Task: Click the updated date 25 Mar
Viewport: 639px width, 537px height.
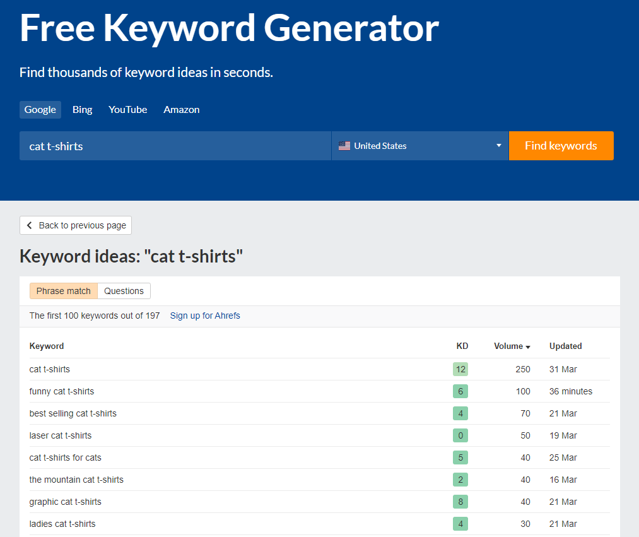Action: point(563,457)
